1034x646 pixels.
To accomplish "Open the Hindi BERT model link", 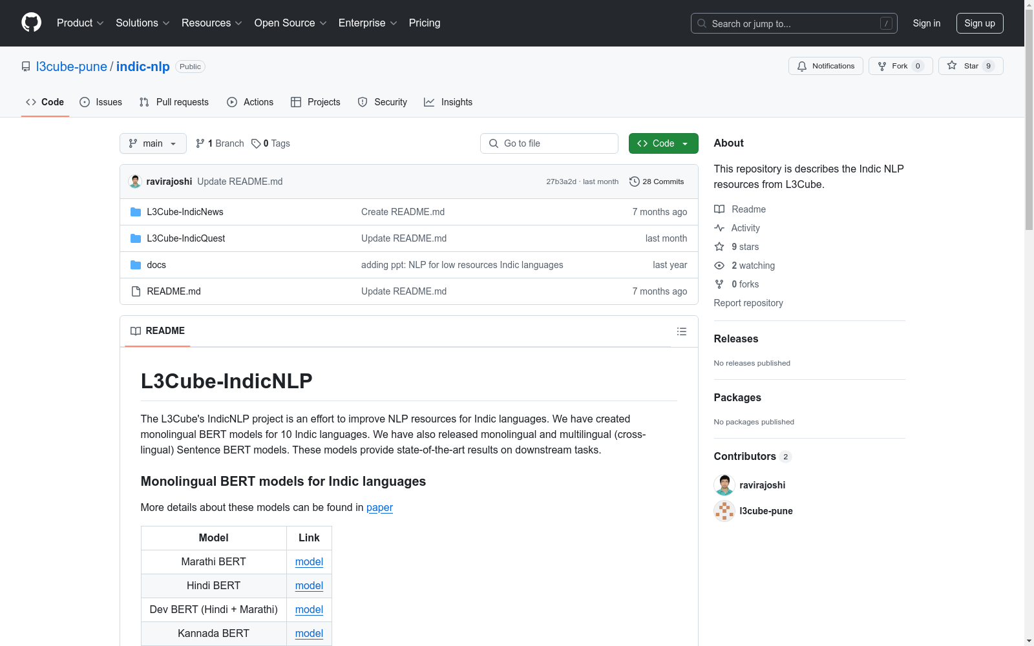I will (x=309, y=586).
